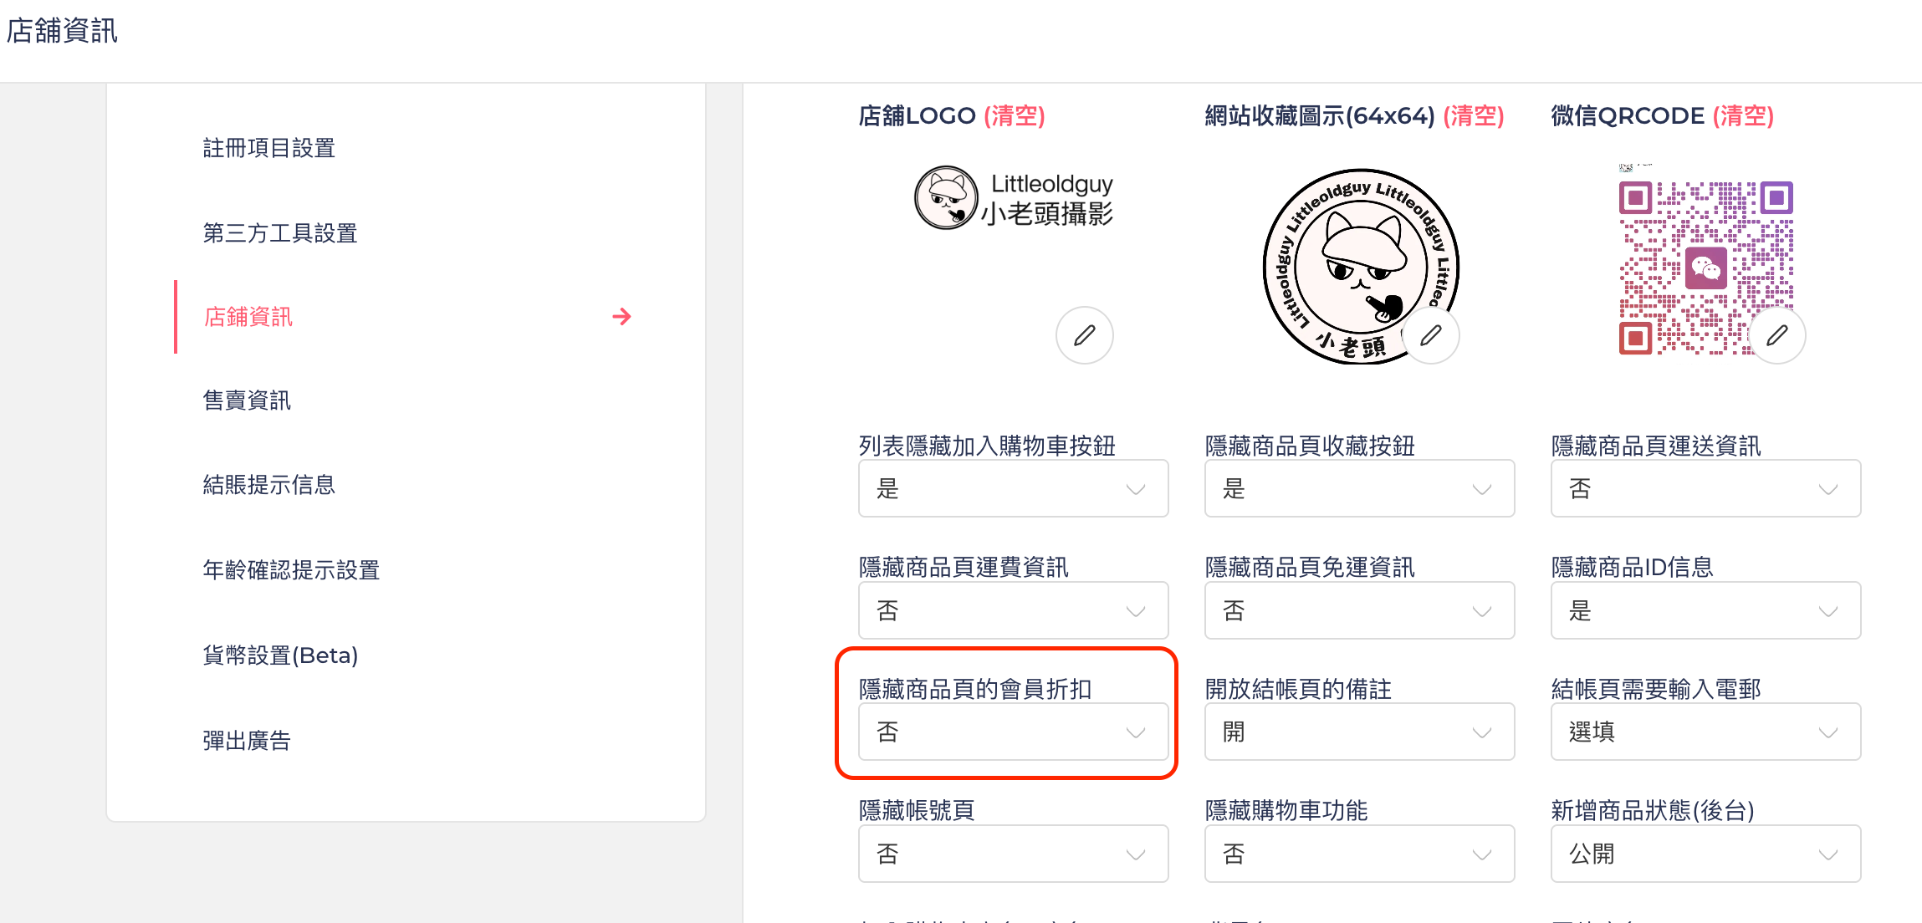Clear the favicon image via 清空
1922x923 pixels.
coord(1474,115)
